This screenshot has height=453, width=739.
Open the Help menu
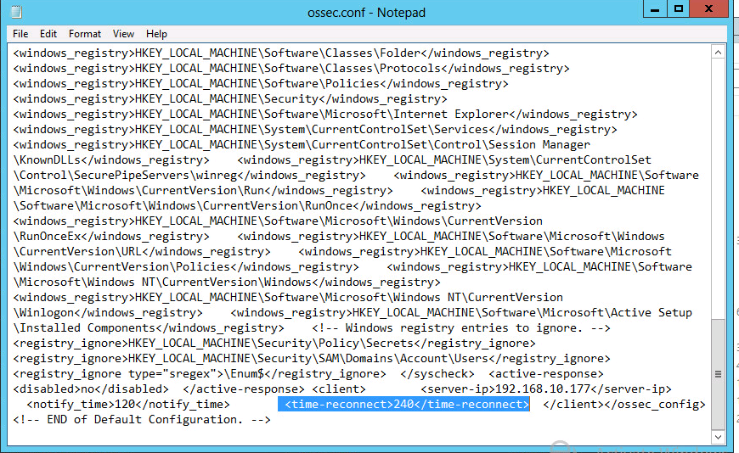coord(156,34)
